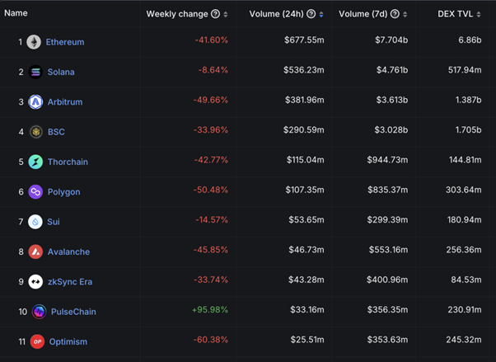Sort by Volume (7d) using sort arrows

click(405, 14)
